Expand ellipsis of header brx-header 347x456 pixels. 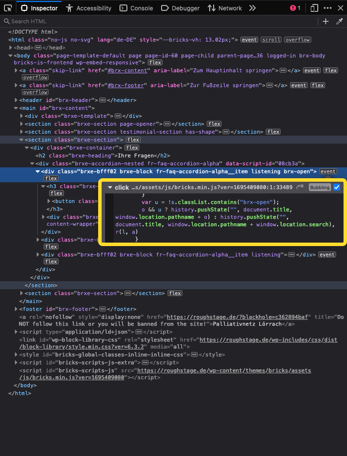(x=103, y=100)
